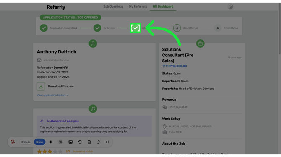The image size is (281, 157).
Task: Expand View application history
Action: 53,95
